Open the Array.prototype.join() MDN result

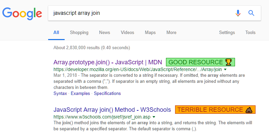[108, 62]
